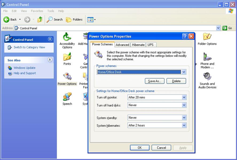Open the System standby dropdown
The image size is (237, 160).
(184, 118)
